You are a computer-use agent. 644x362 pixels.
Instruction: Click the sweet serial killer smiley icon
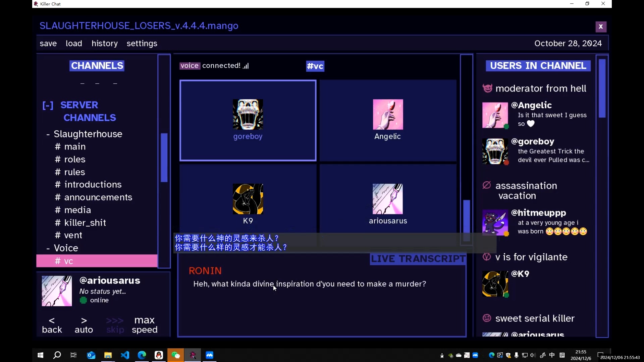pyautogui.click(x=487, y=318)
